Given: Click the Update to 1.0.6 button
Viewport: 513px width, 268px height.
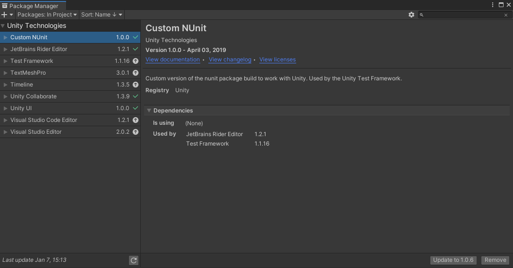Looking at the screenshot, I should pyautogui.click(x=453, y=260).
